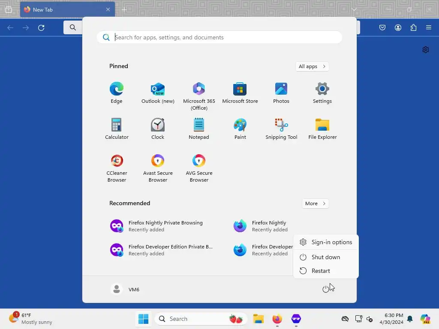Open Microsoft 365 (Office)

click(x=199, y=96)
